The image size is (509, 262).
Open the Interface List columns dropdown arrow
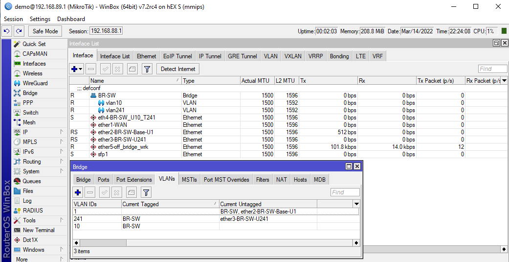click(504, 81)
